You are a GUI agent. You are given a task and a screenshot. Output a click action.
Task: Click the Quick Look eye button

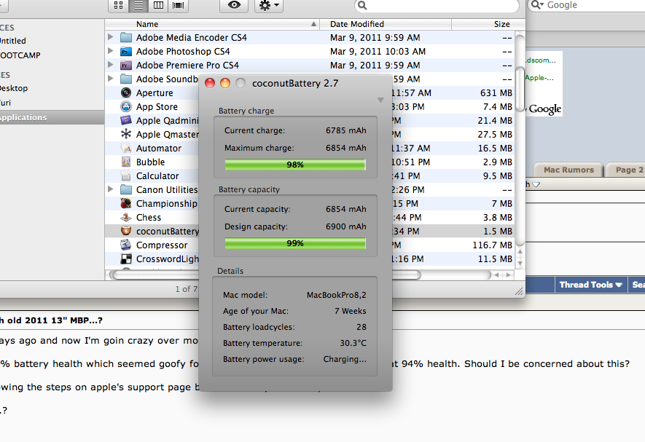click(234, 5)
